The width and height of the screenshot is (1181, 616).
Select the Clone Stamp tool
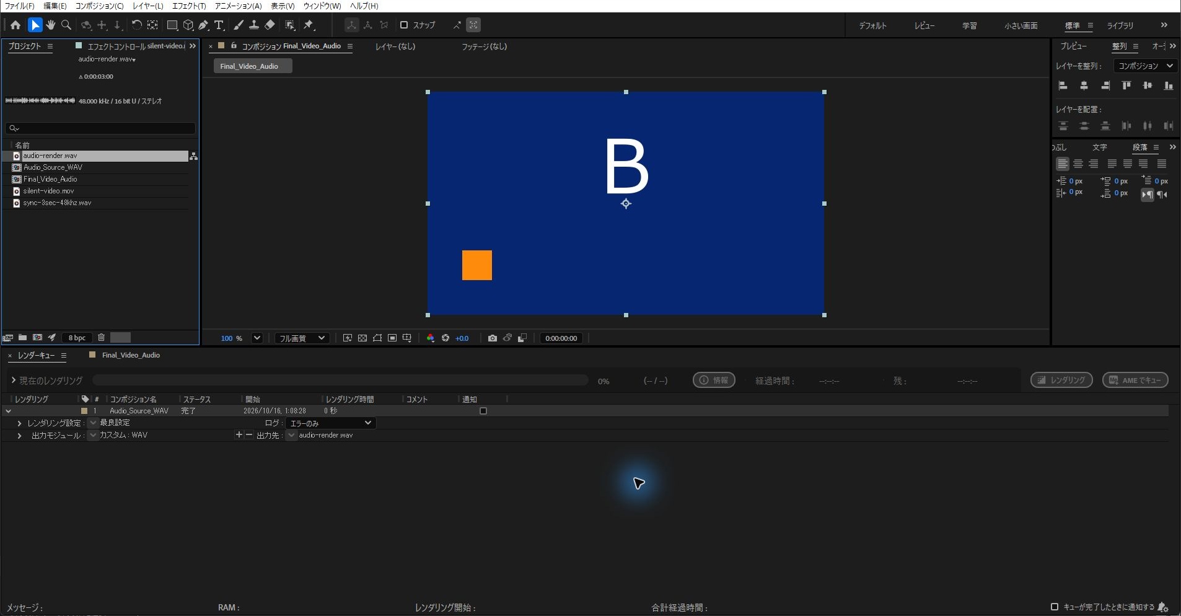[254, 25]
